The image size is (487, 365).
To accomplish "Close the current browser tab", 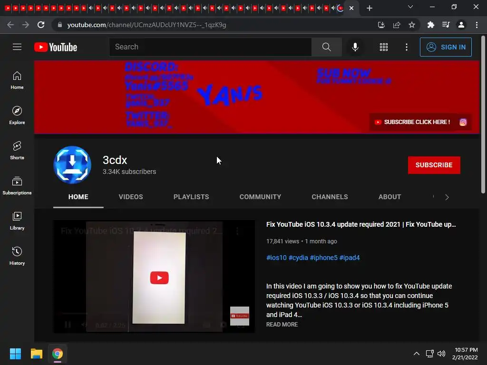I will point(351,8).
